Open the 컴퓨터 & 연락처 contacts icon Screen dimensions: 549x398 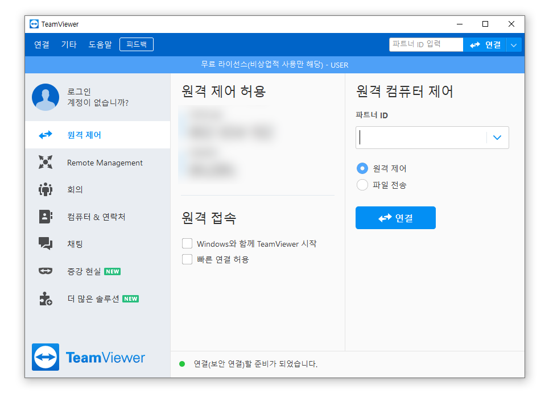pos(46,217)
